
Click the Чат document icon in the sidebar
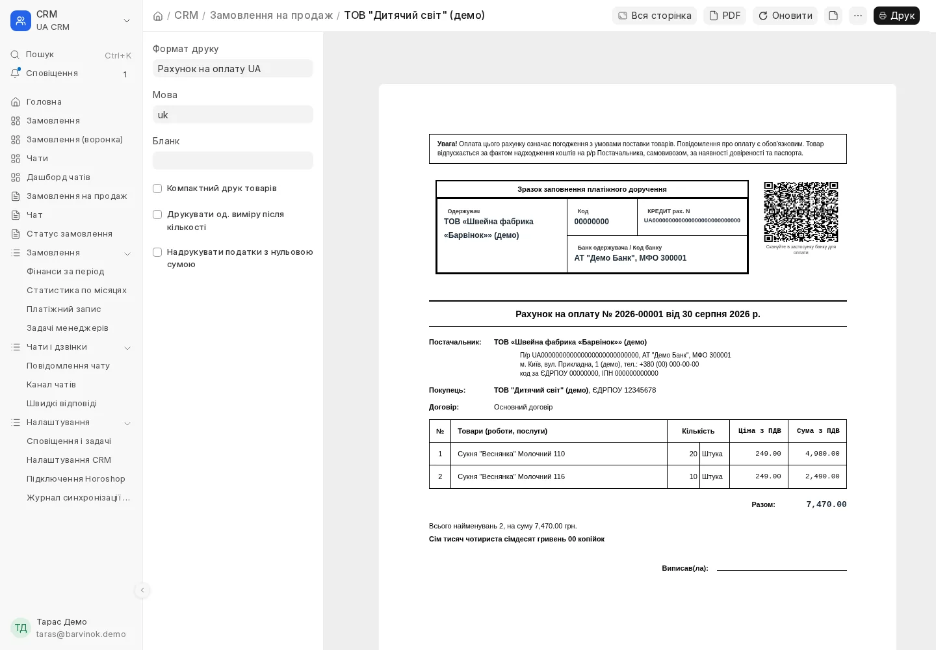[x=16, y=215]
